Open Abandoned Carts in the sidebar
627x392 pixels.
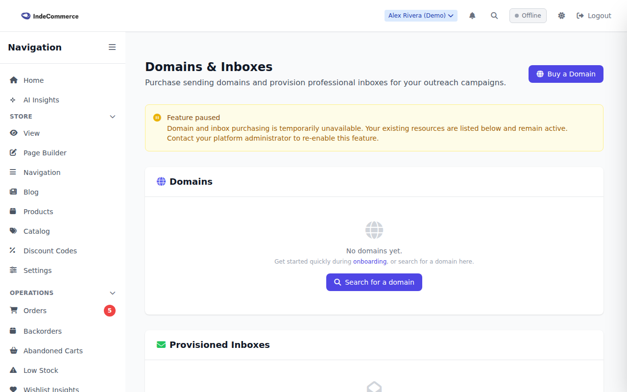[63, 351]
